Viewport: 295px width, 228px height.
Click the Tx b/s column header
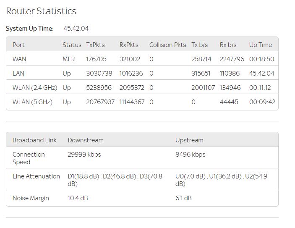200,45
